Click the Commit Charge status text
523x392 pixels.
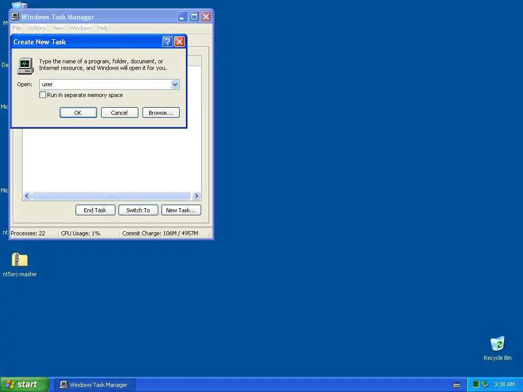click(160, 233)
